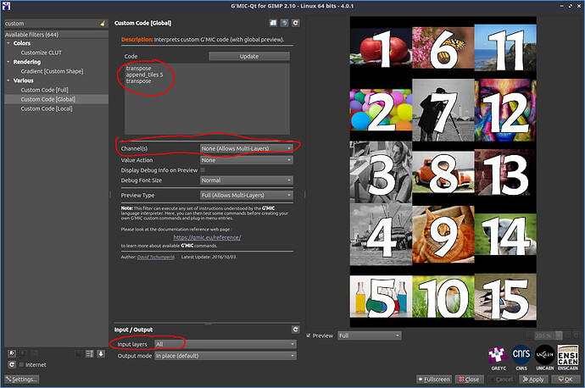The image size is (585, 388).
Task: Open the David Tschumperlé author link
Action: pyautogui.click(x=156, y=257)
